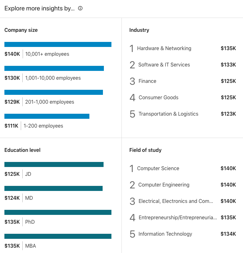Expand the truncated Electrical, Electronics entry
243x253 pixels.
click(x=176, y=201)
